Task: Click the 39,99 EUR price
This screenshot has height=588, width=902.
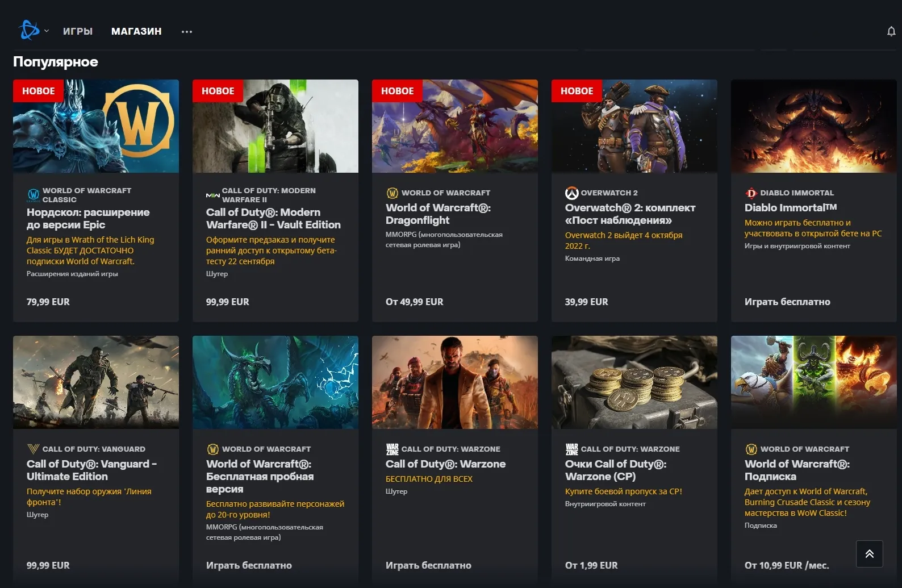Action: (587, 302)
